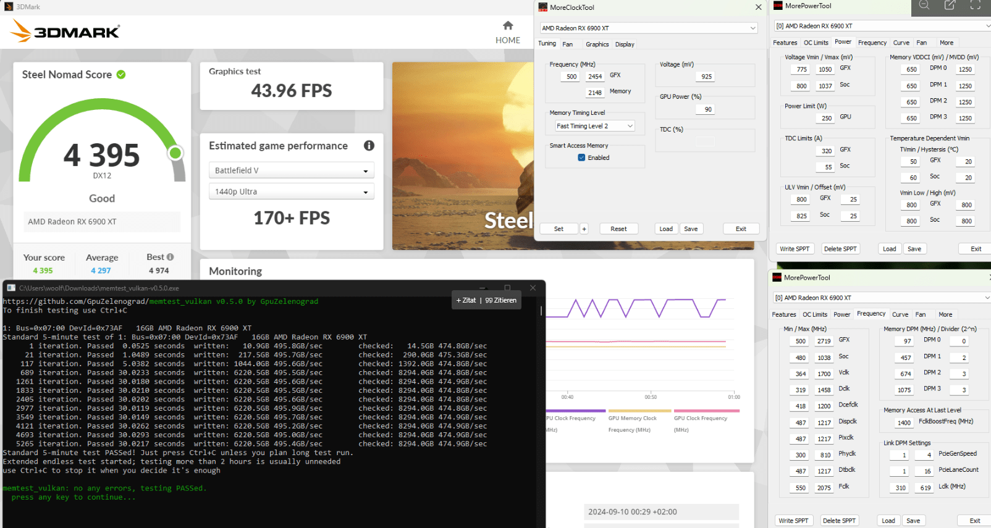The image size is (991, 528).
Task: Toggle Smart Access Memory Enabled checkbox
Action: [x=581, y=157]
